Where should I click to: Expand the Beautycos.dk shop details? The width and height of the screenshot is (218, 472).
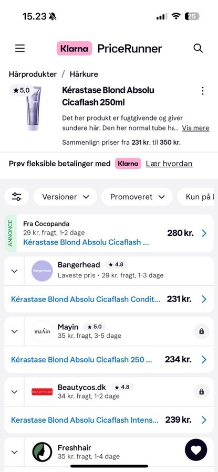14,392
